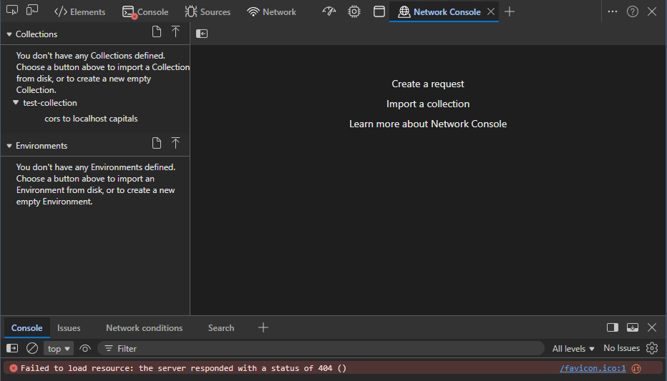Focus the console Filter input field
The image size is (667, 381).
point(321,349)
